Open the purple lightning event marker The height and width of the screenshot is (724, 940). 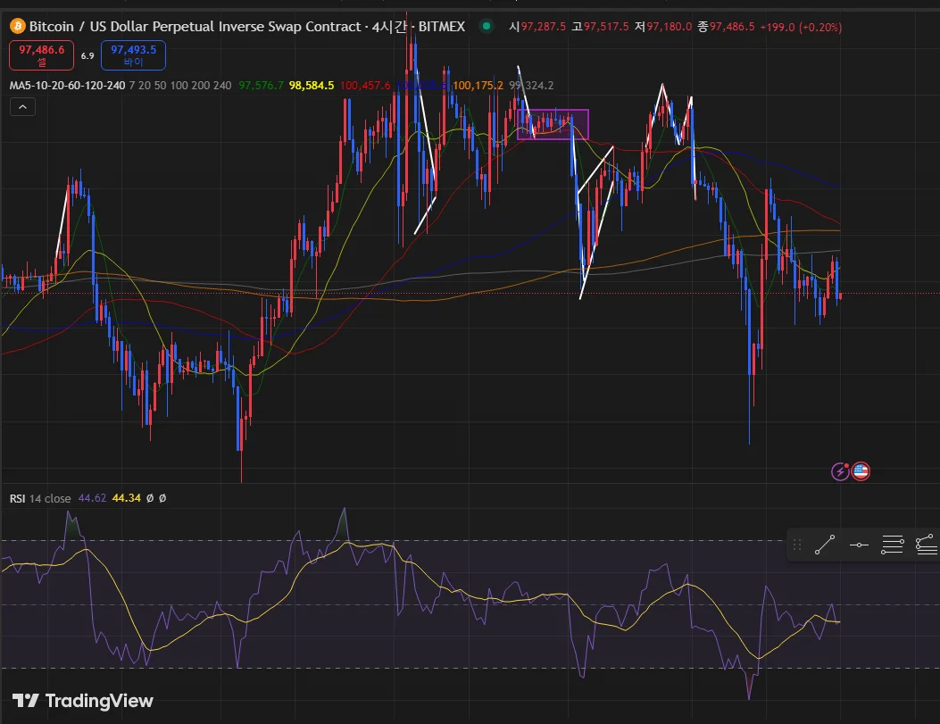[x=840, y=471]
